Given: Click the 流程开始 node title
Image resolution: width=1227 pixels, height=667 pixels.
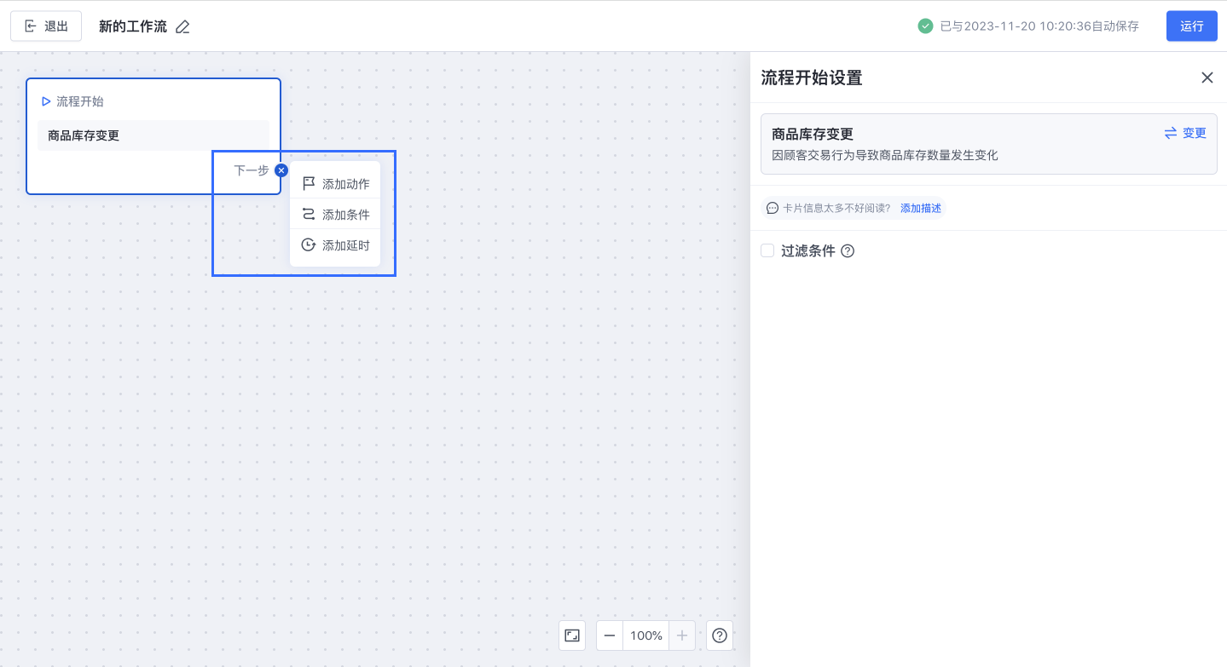Looking at the screenshot, I should (80, 101).
